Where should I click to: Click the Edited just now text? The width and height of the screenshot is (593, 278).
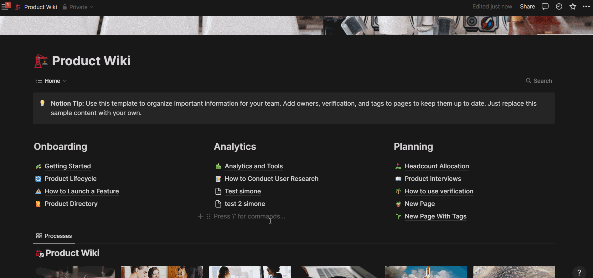(492, 7)
